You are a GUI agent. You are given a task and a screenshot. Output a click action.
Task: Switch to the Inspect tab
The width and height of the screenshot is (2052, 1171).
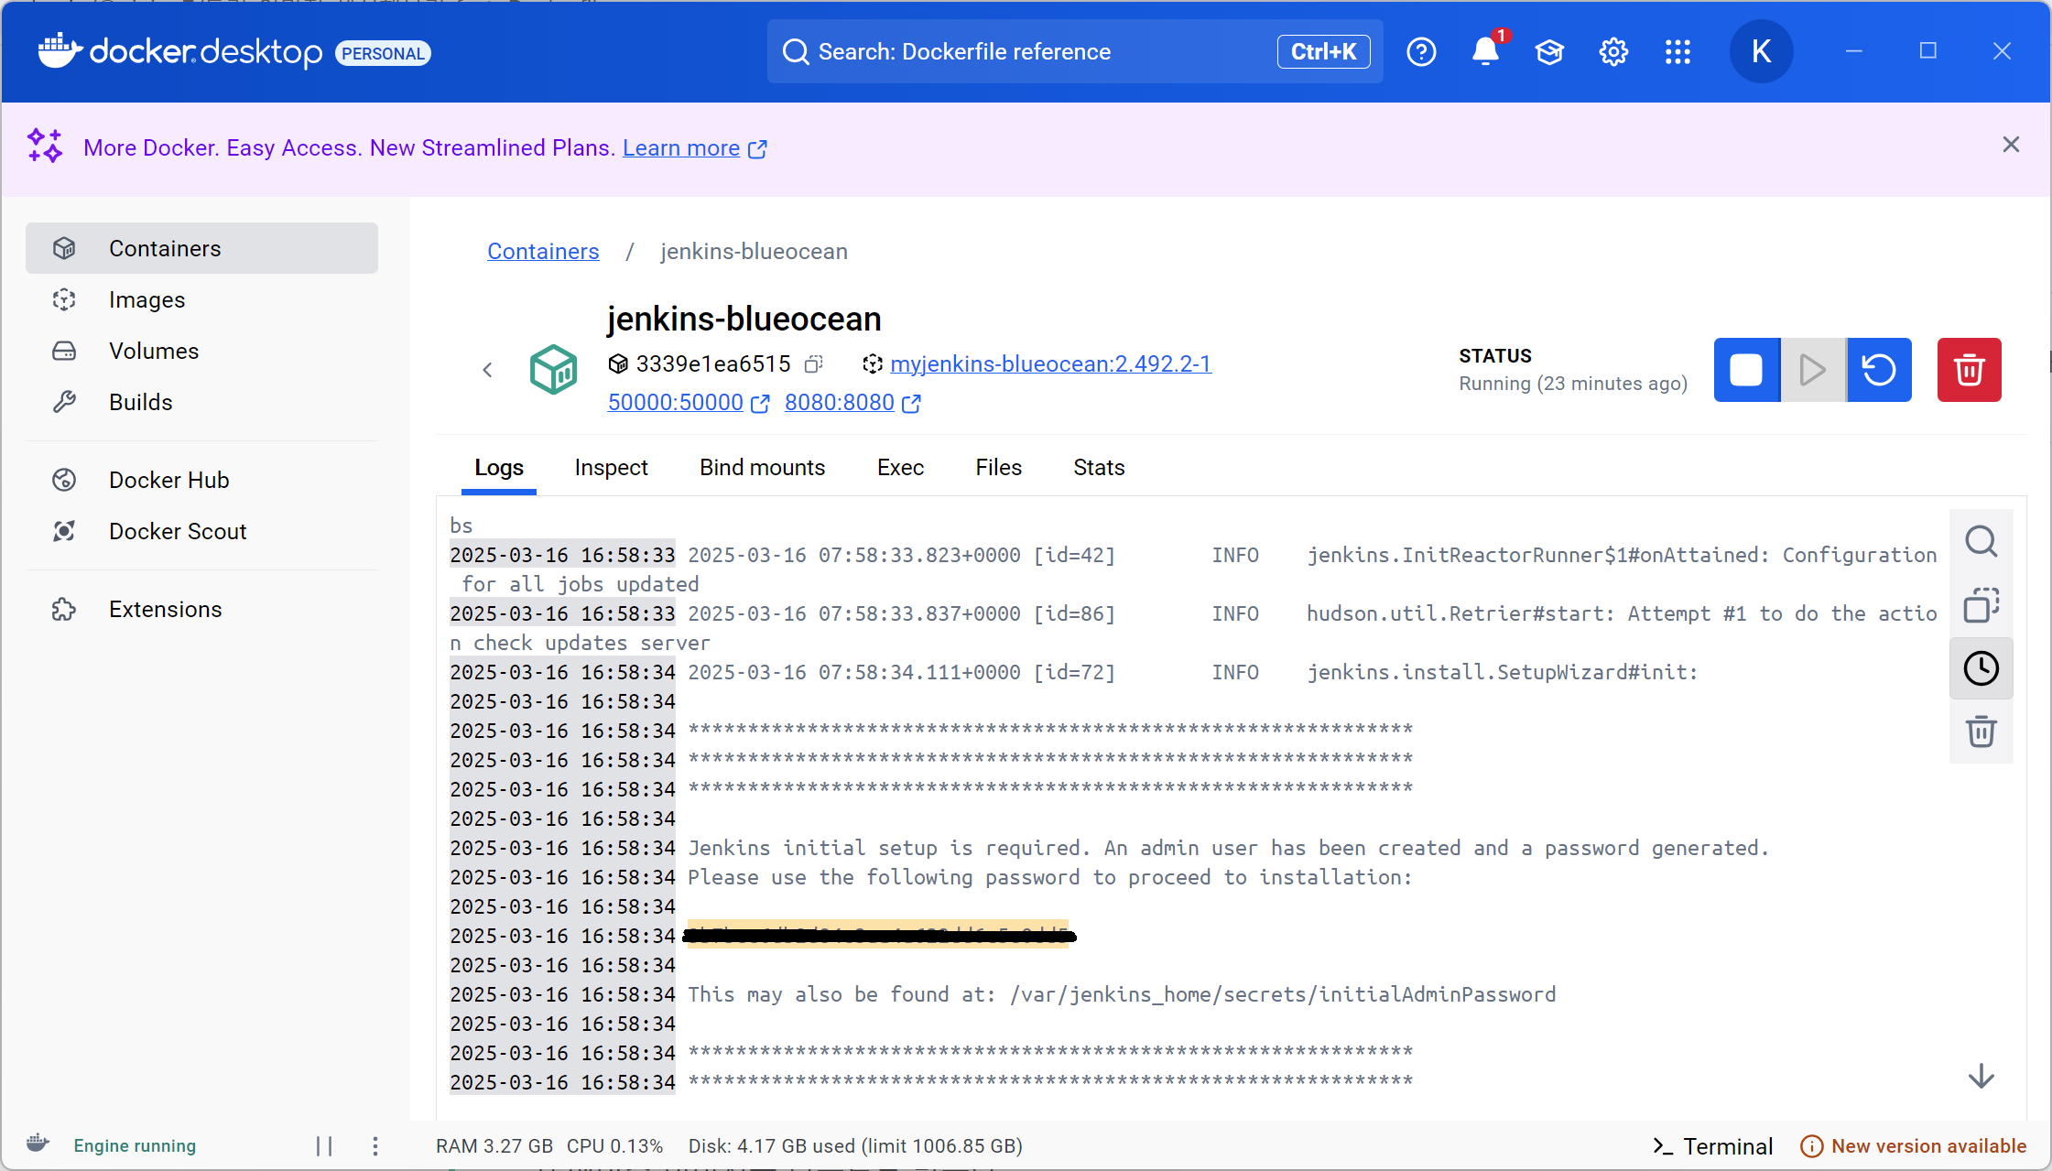pos(611,468)
